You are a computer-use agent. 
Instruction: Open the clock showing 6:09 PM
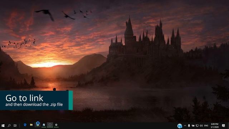click(215, 126)
